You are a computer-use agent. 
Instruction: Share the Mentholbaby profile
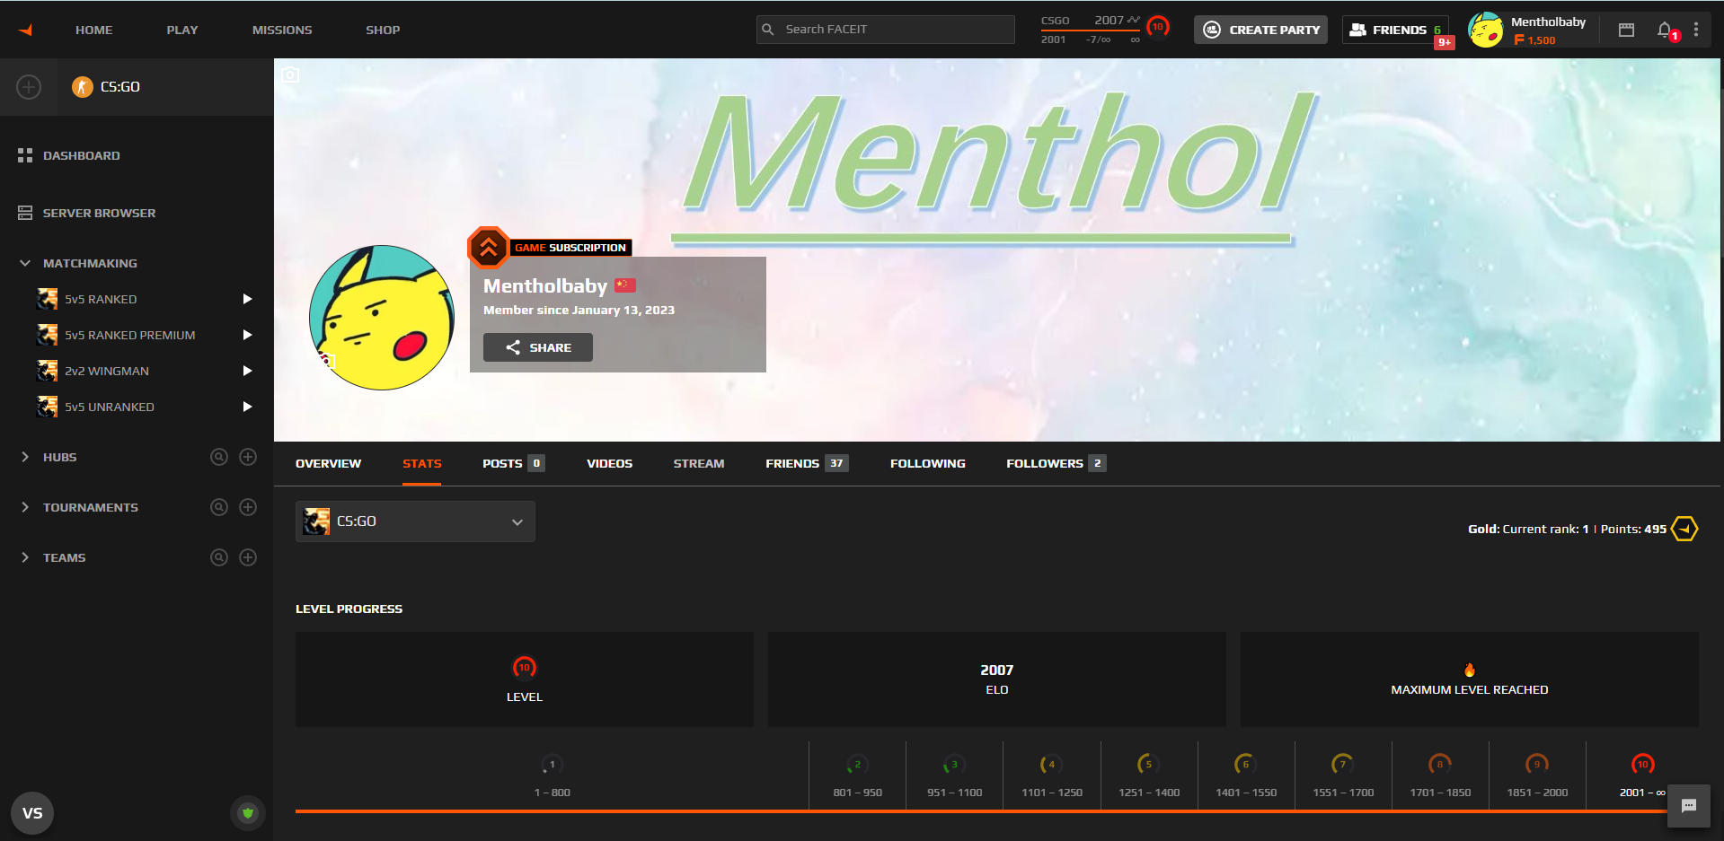click(538, 347)
